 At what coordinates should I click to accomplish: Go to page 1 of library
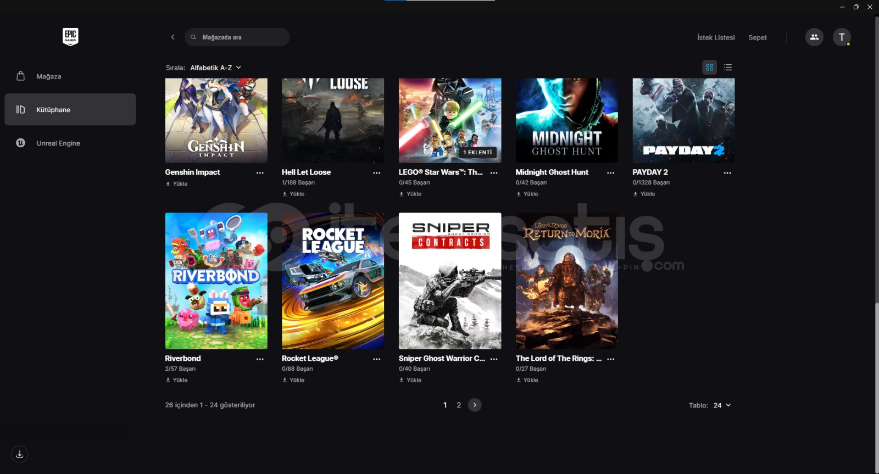[445, 405]
